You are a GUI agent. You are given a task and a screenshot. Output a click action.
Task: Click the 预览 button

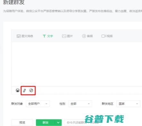22,122
